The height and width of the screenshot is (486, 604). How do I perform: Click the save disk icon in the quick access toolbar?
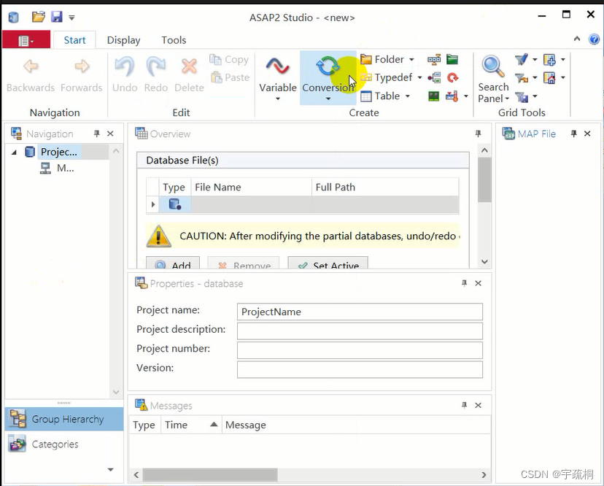57,17
